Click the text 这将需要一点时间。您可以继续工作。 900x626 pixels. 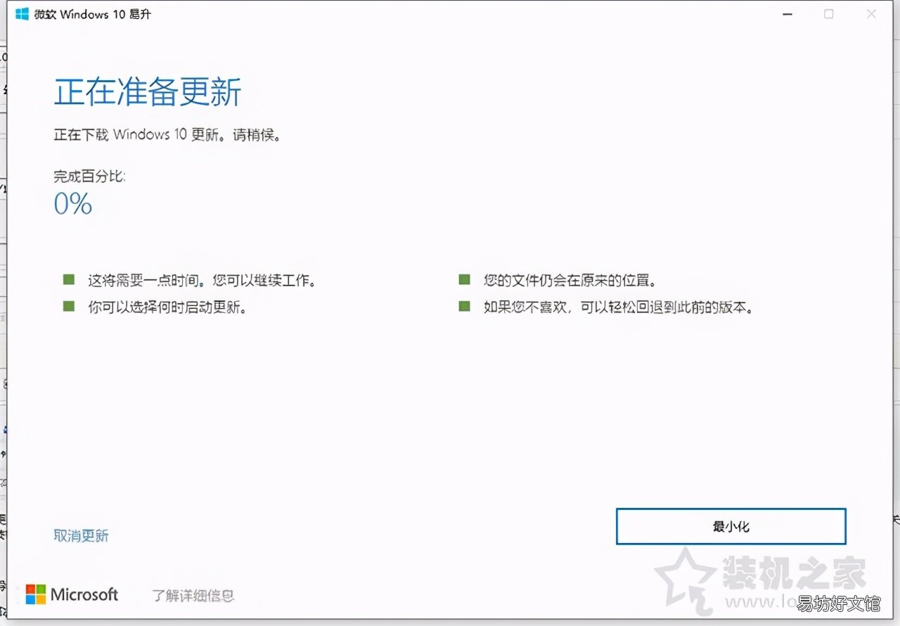[201, 280]
